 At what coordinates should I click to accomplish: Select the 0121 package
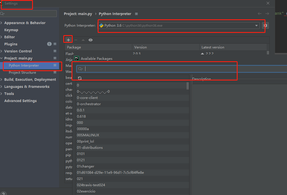133,160
